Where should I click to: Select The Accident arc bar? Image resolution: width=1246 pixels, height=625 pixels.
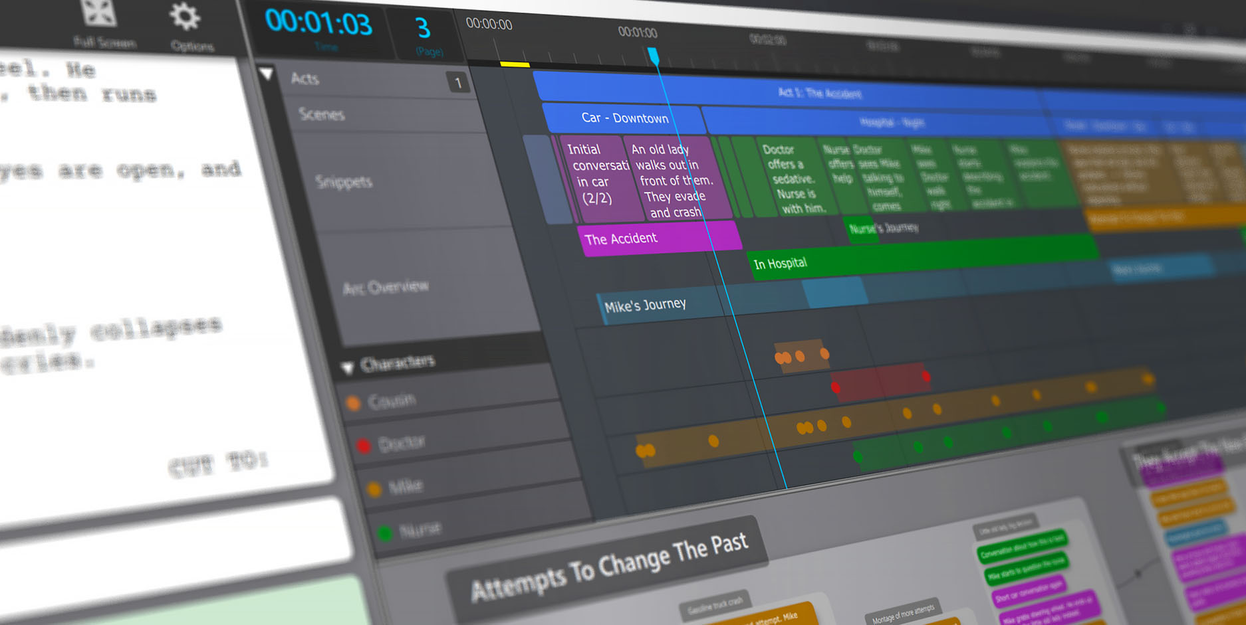[x=658, y=238]
